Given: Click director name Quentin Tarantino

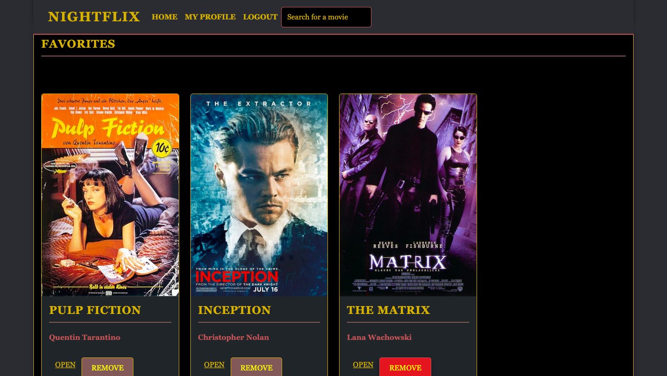Looking at the screenshot, I should click(85, 337).
